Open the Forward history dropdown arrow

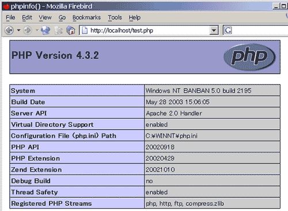pos(37,31)
